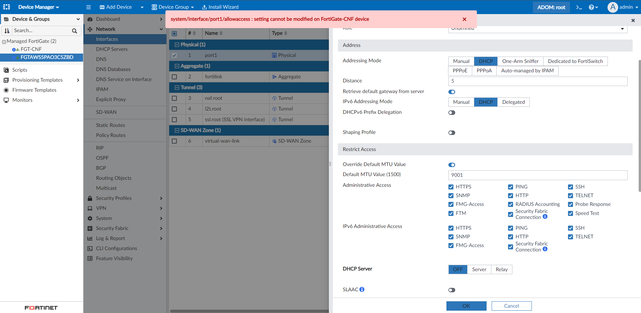This screenshot has height=313, width=641.
Task: Click the search magnifier icon in device panel
Action: tap(74, 31)
